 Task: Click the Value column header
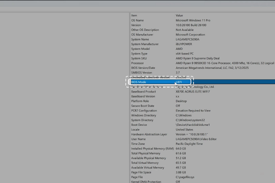179,15
